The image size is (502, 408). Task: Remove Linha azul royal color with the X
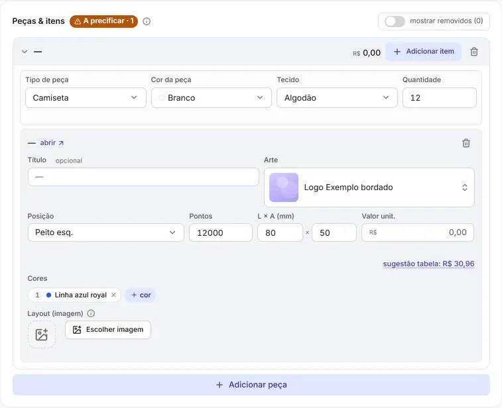[x=113, y=295]
